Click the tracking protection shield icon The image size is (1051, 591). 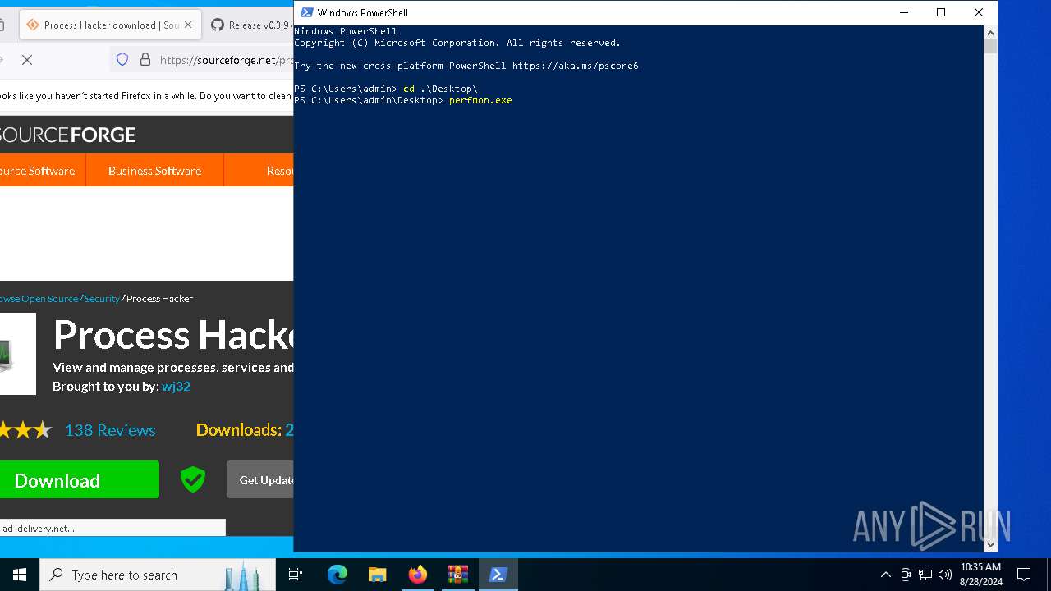click(x=122, y=60)
